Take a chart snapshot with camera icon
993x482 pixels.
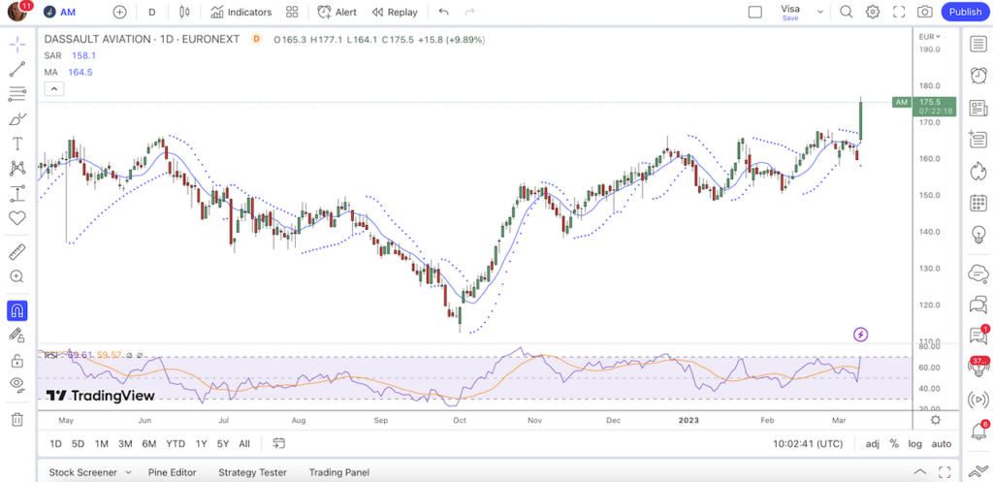(x=925, y=13)
